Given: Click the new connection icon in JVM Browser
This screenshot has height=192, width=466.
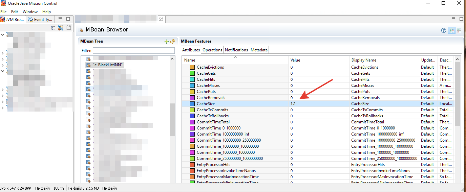Looking at the screenshot, I should point(61,28).
